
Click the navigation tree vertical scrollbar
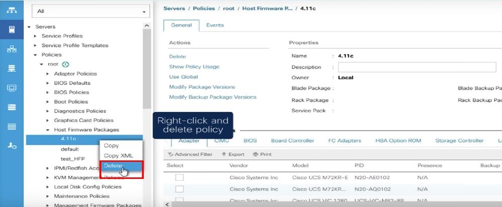(147, 69)
